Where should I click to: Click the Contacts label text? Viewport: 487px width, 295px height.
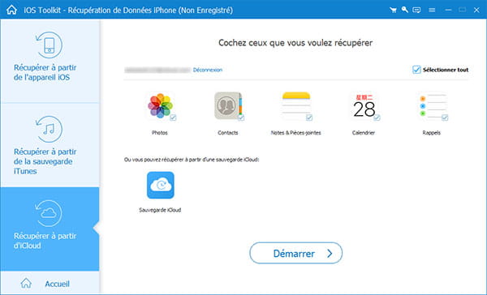(227, 133)
